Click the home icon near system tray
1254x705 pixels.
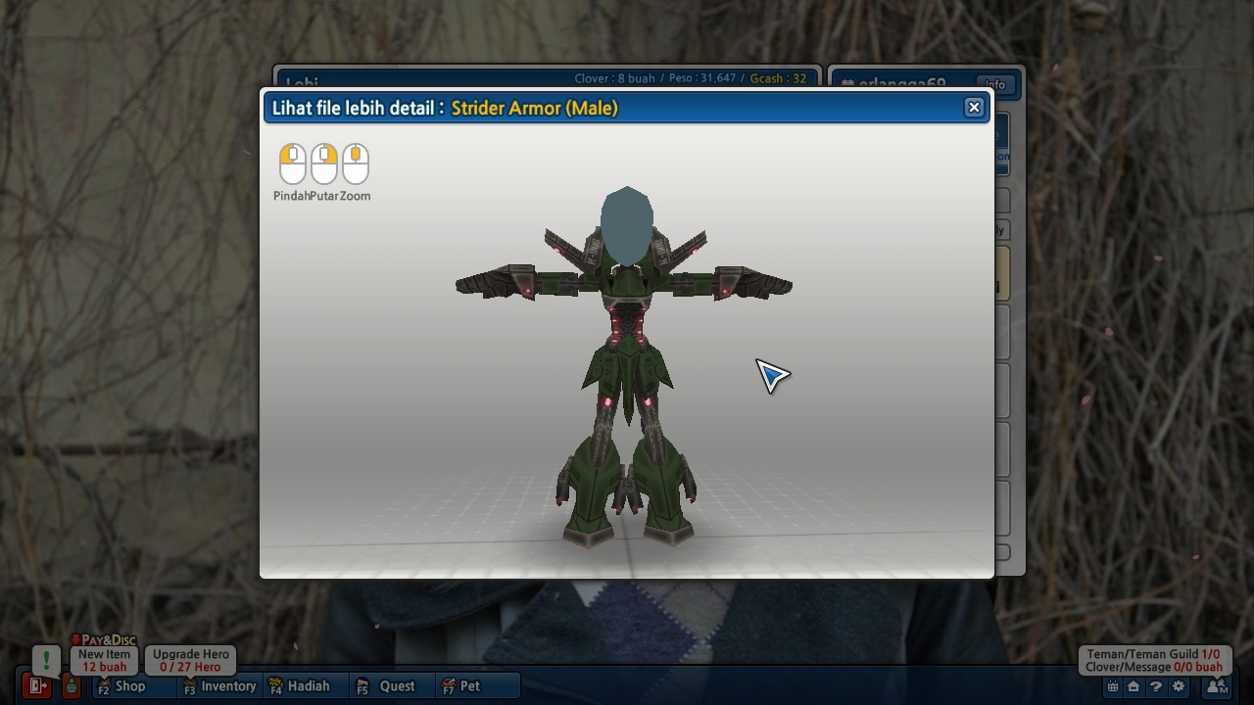point(1133,686)
